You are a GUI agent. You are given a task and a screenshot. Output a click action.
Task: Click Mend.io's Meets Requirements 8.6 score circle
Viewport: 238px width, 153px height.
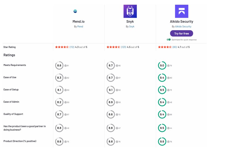[x=59, y=65]
